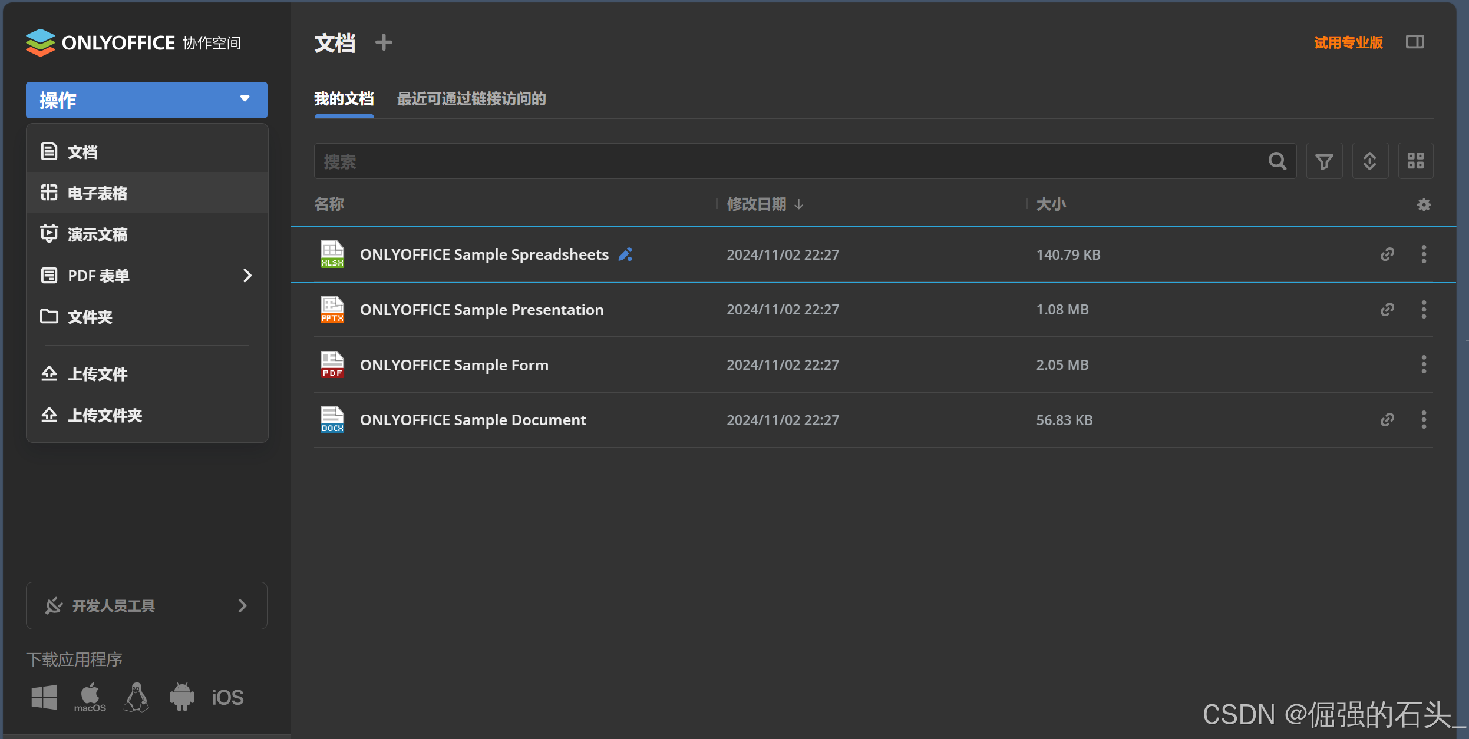Open table column settings gear

coord(1424,204)
